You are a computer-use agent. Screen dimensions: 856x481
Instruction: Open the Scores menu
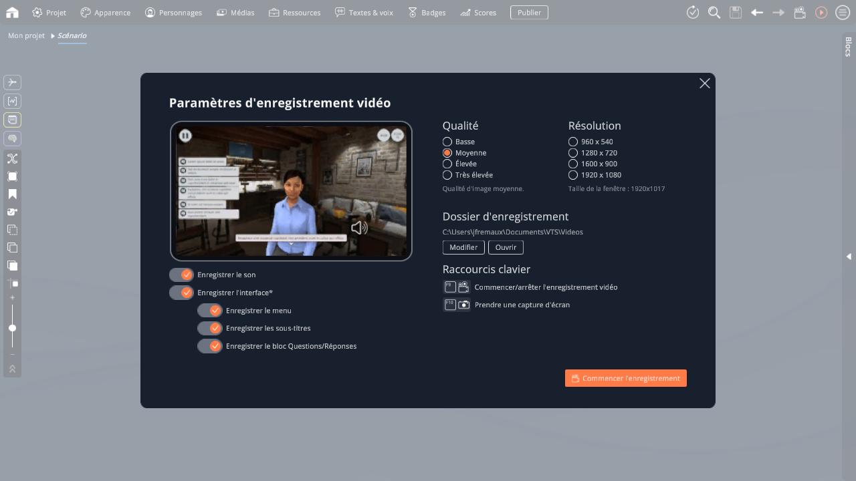click(478, 12)
